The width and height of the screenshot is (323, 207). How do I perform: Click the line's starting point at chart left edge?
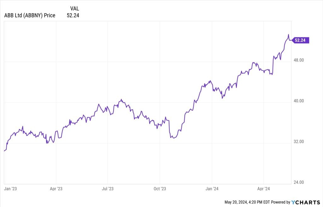click(4, 151)
